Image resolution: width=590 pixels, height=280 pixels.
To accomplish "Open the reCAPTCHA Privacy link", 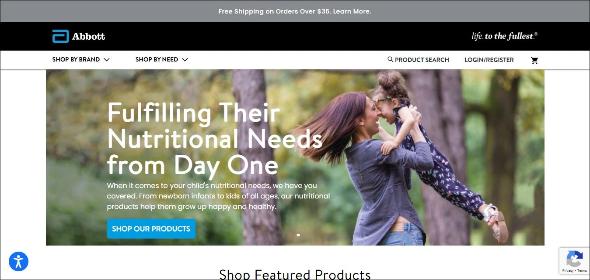I will pyautogui.click(x=568, y=271).
